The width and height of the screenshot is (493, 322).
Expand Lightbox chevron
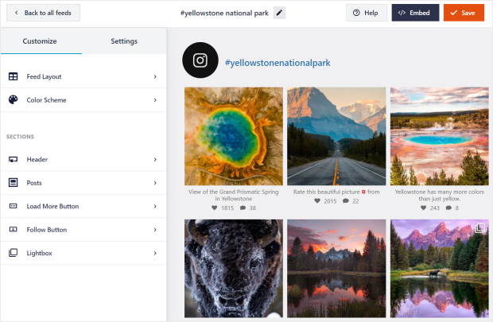click(x=155, y=253)
